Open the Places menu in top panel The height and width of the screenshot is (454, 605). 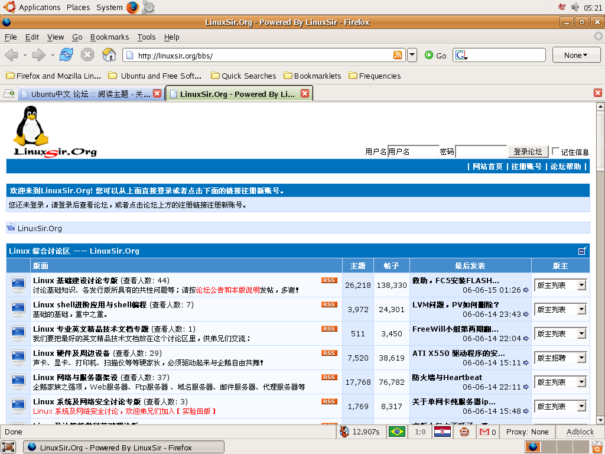click(x=78, y=7)
